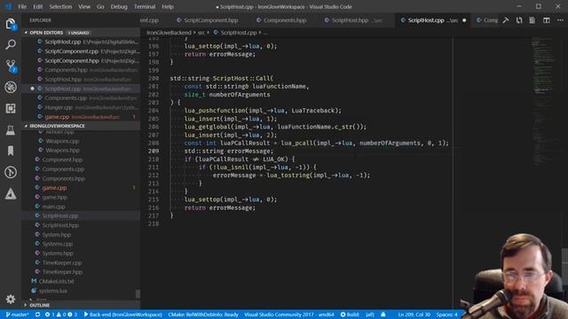Click the Build gear in status bar

[350, 315]
